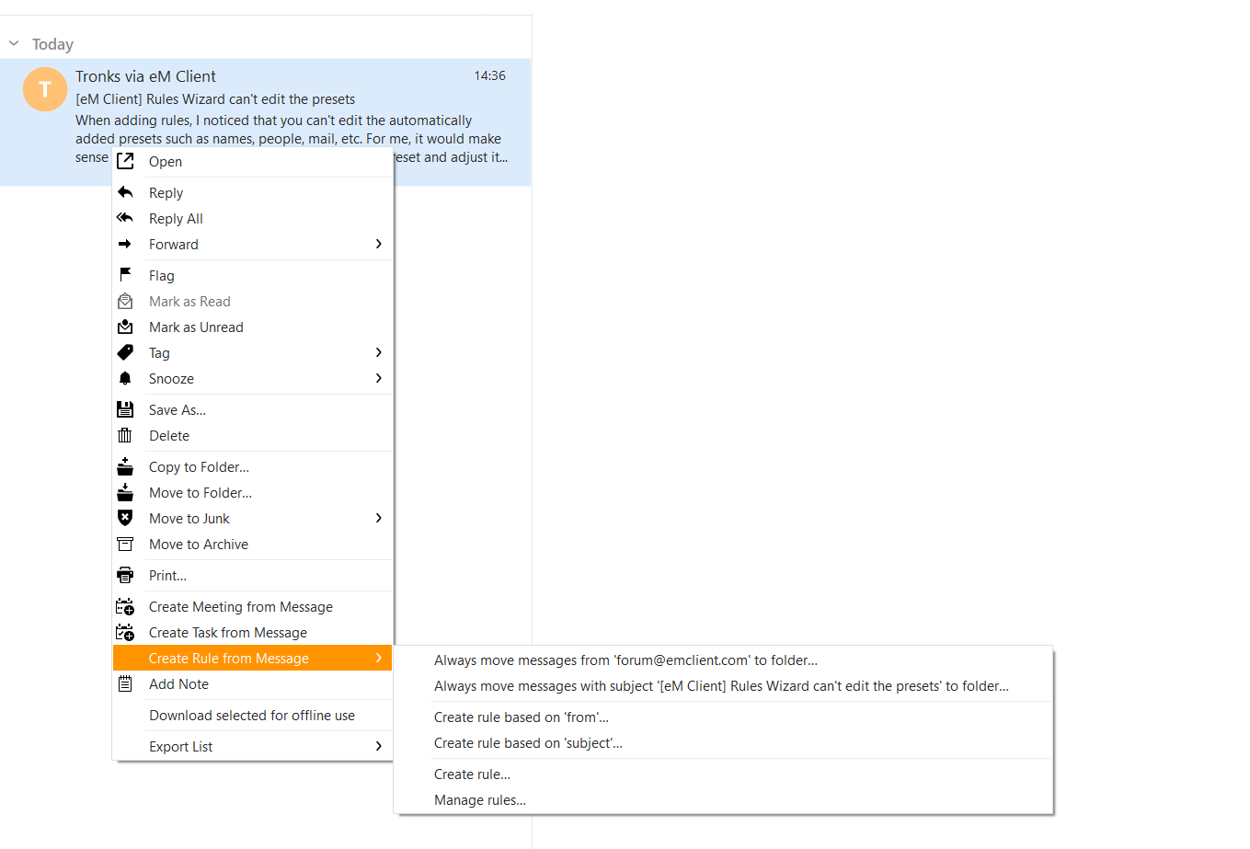Click the Snooze bell icon
Viewport: 1250px width, 849px height.
click(125, 378)
